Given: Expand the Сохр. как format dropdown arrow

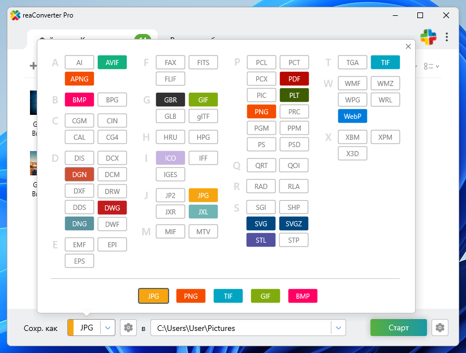Looking at the screenshot, I should click(108, 328).
